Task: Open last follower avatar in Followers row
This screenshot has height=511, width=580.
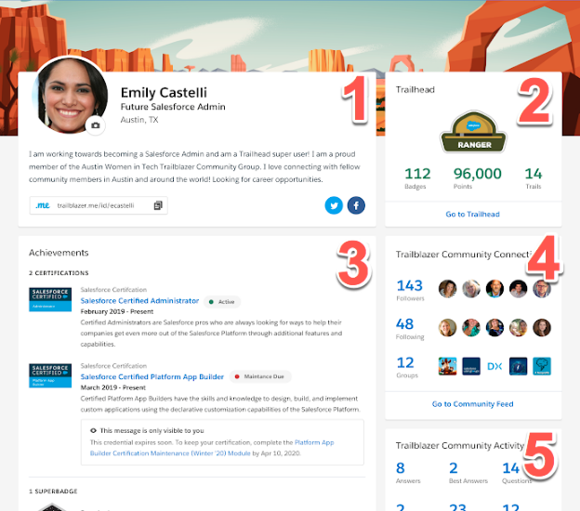Action: (x=542, y=289)
